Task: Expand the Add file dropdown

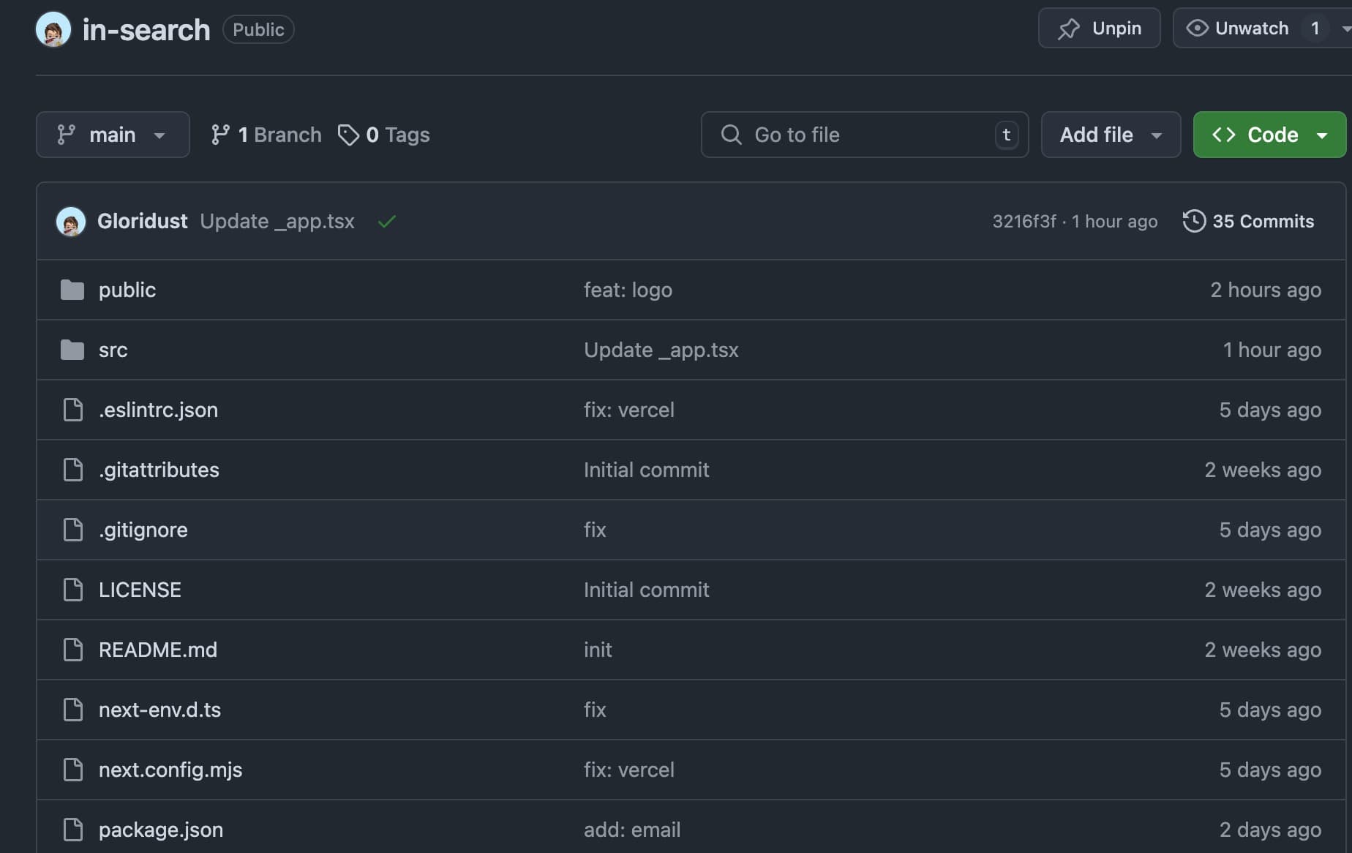Action: point(1111,135)
